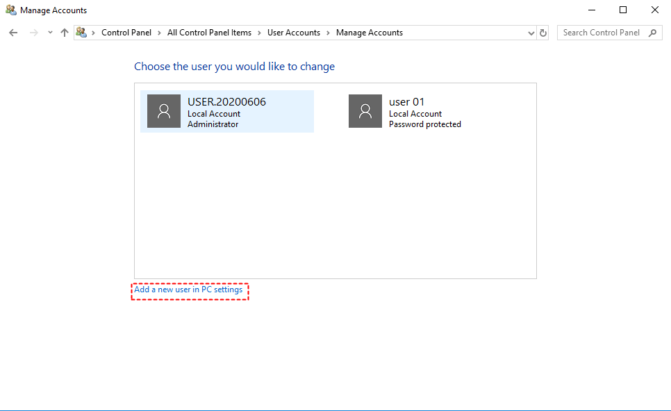The image size is (671, 411).
Task: Click Add a new user in PC settings
Action: click(x=188, y=290)
